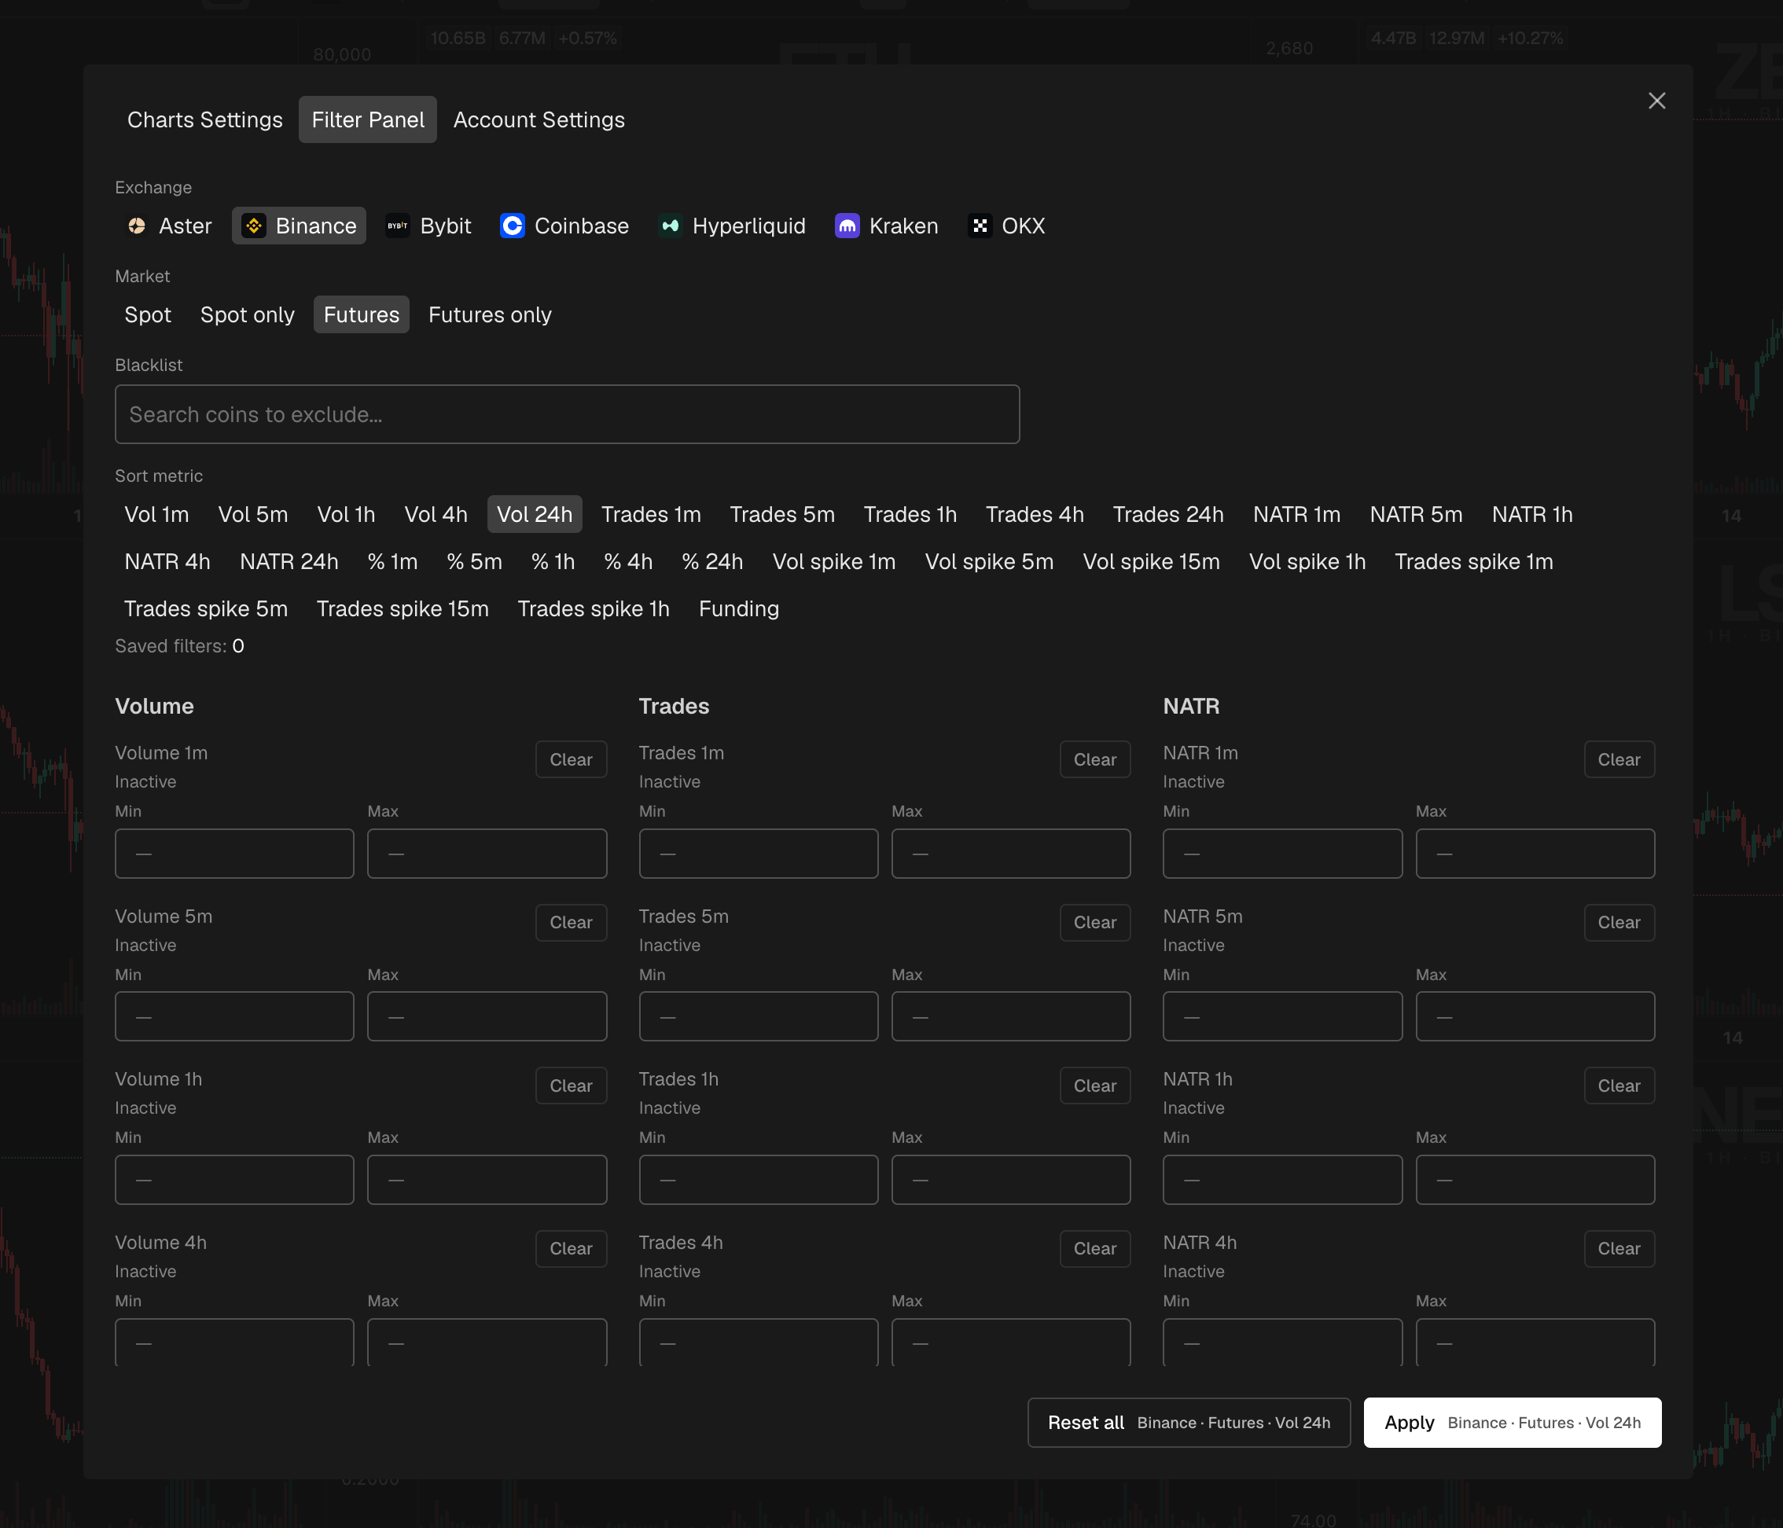This screenshot has width=1783, height=1528.
Task: Click the Trades 1h Min field
Action: [758, 1180]
